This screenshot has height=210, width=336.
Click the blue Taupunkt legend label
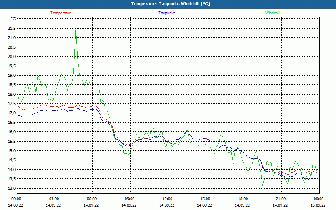[x=166, y=13]
